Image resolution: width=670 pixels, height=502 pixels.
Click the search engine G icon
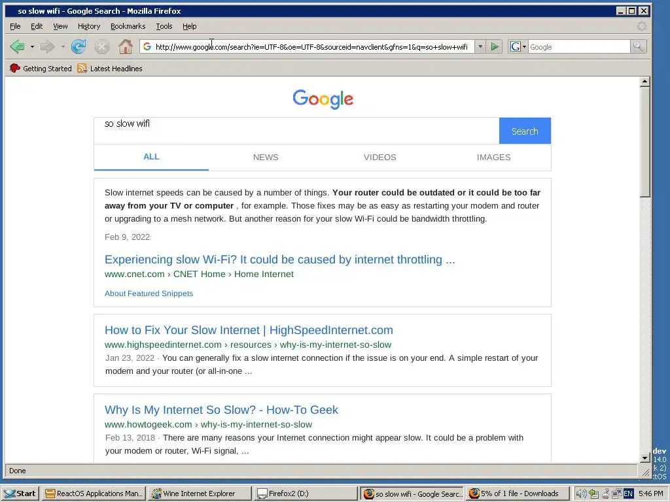(x=516, y=46)
